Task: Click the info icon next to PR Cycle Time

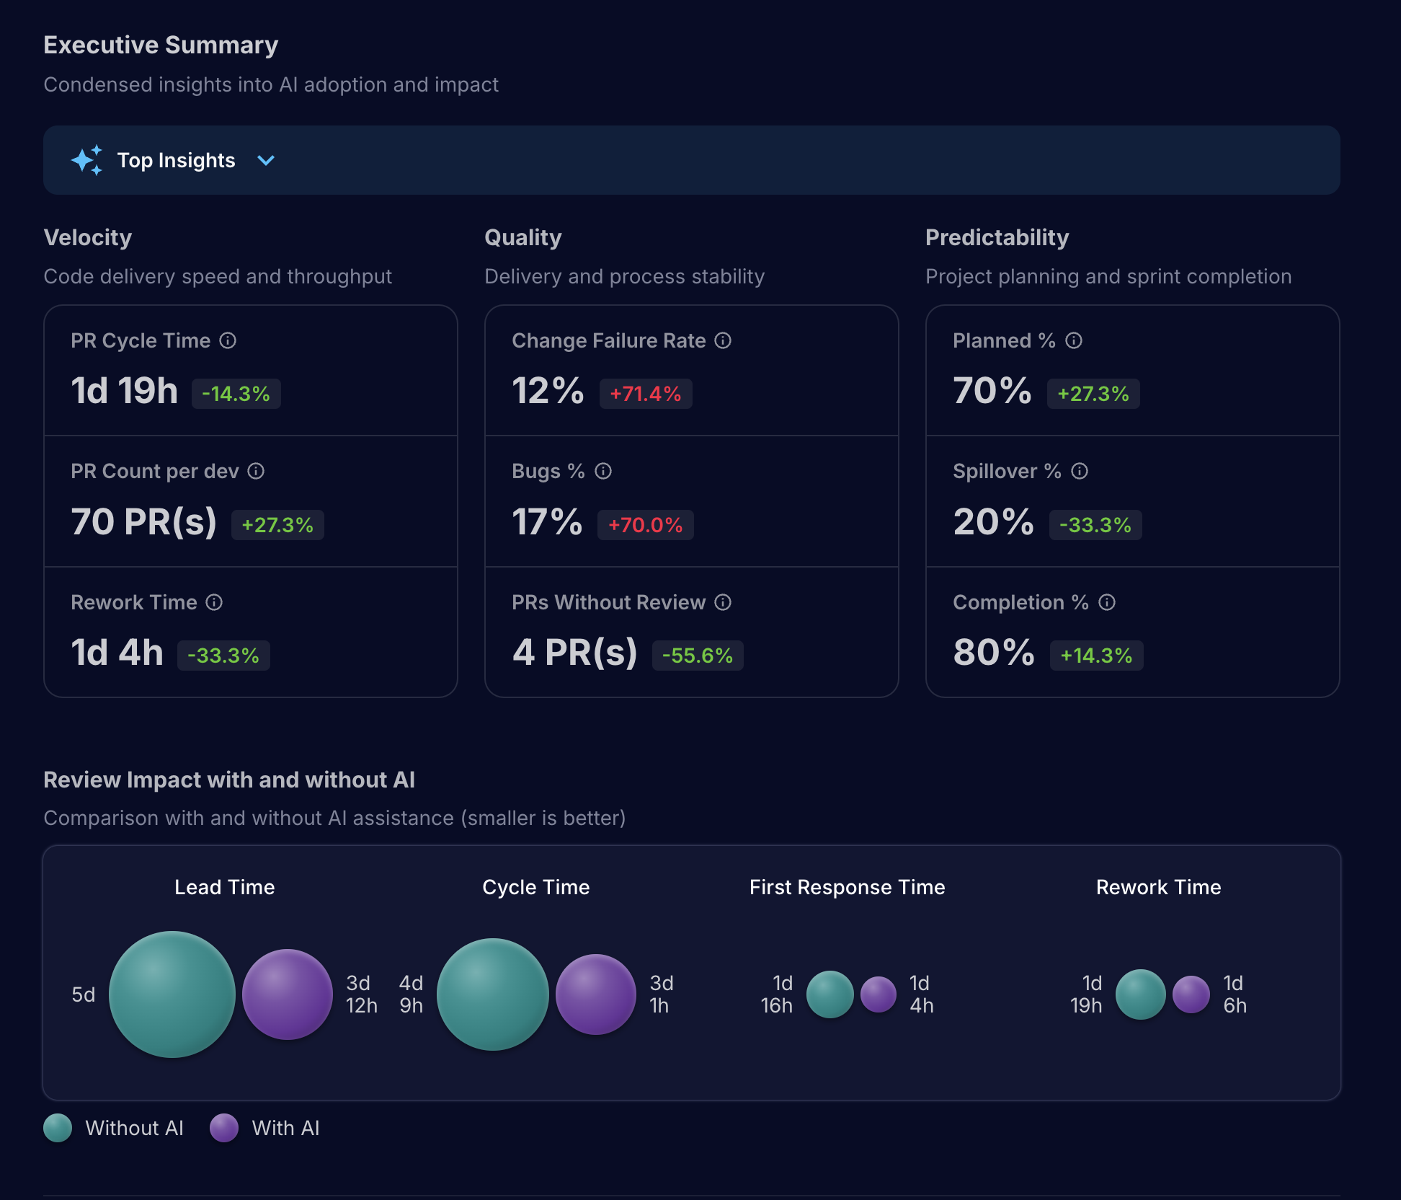Action: [x=228, y=340]
